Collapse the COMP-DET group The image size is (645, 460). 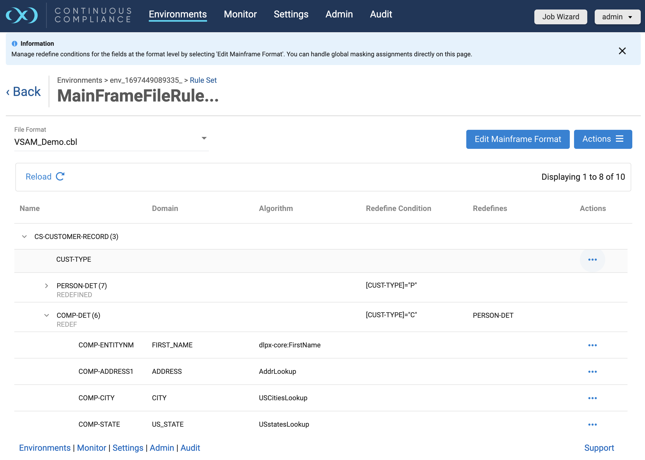[47, 315]
